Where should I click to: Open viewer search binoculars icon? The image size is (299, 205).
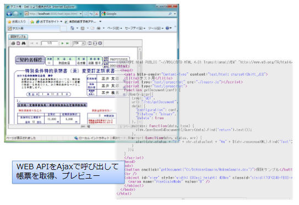pos(24,43)
